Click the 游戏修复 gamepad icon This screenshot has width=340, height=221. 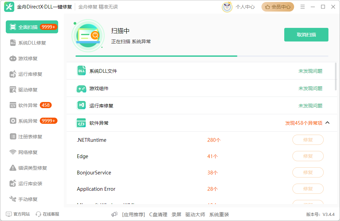(x=13, y=58)
